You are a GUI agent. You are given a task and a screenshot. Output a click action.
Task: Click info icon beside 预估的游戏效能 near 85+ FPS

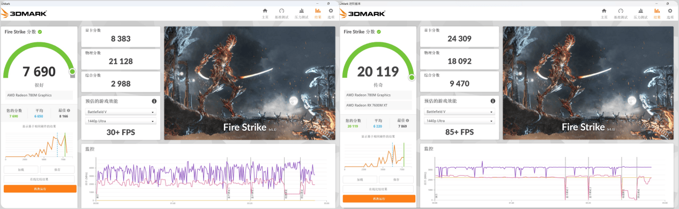pyautogui.click(x=493, y=101)
